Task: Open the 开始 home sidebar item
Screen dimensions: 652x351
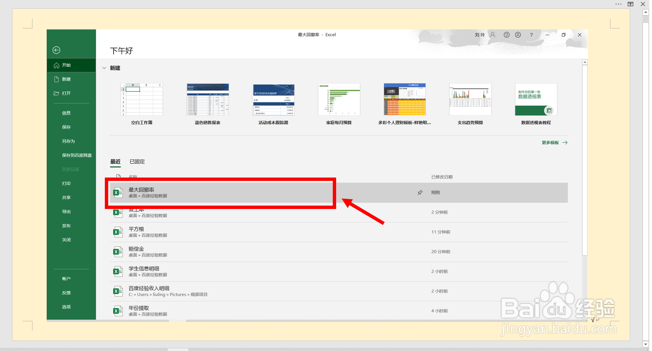Action: pos(71,65)
